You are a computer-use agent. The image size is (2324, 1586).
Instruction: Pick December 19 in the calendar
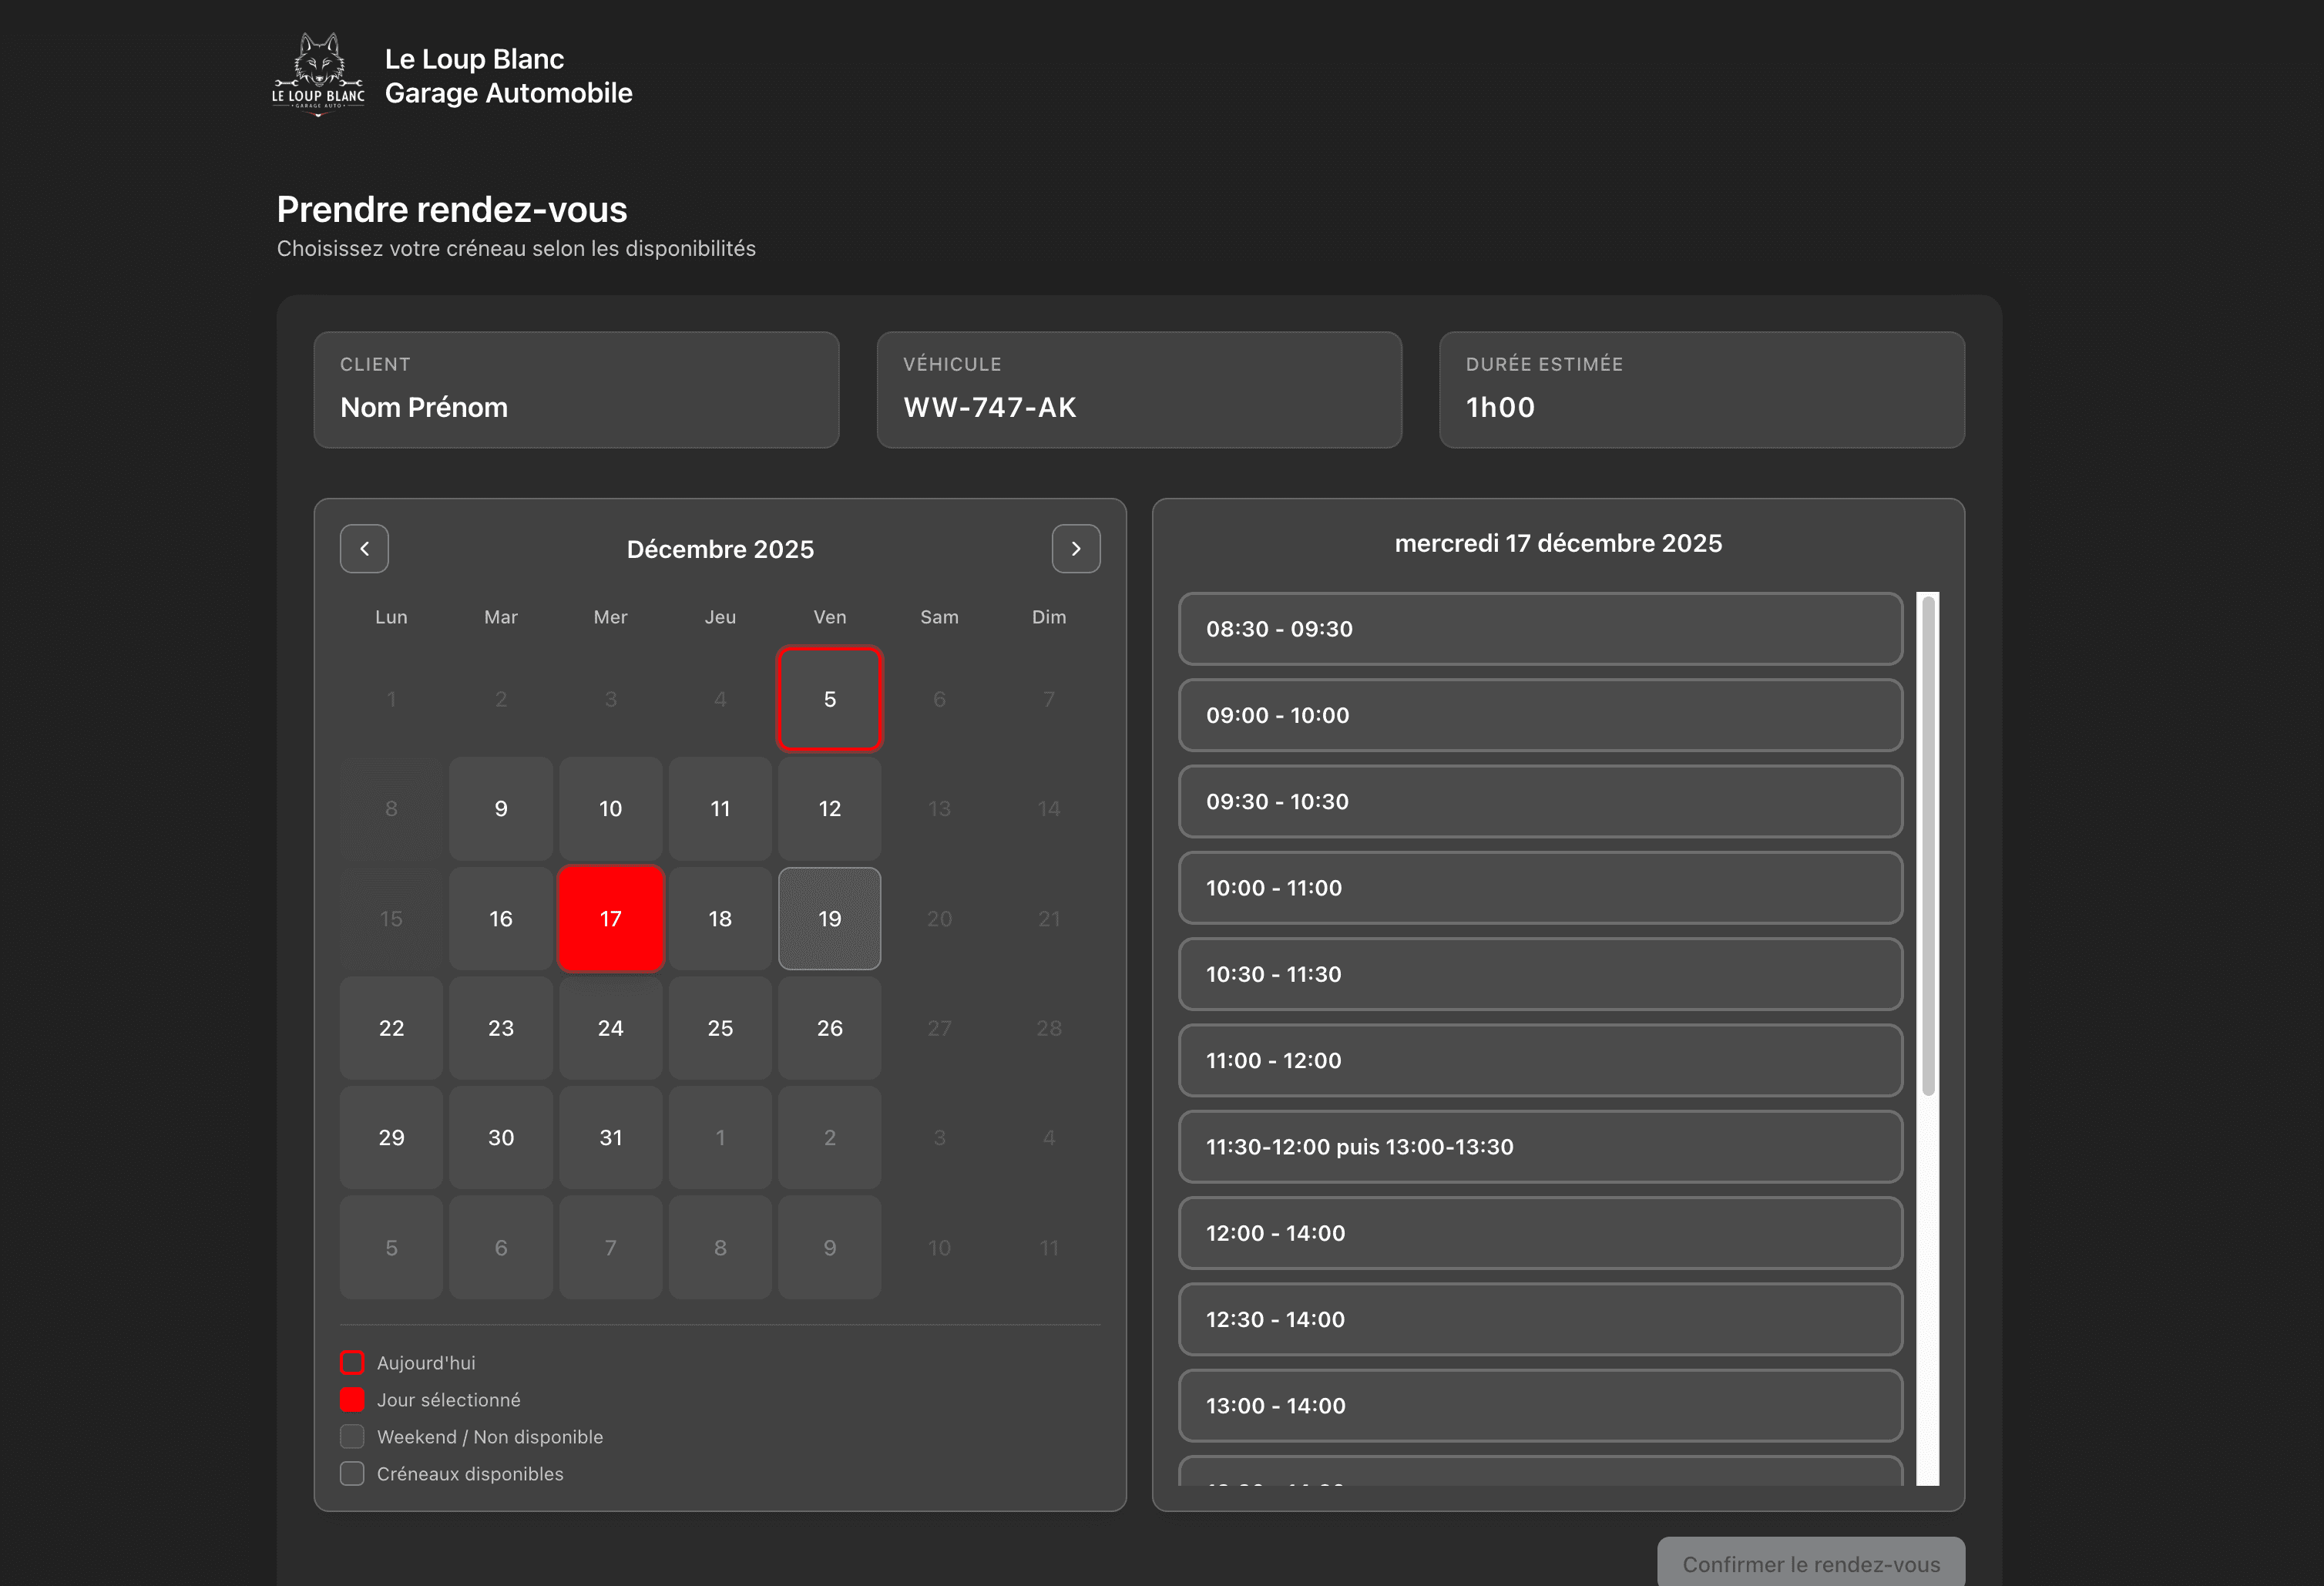click(x=829, y=918)
